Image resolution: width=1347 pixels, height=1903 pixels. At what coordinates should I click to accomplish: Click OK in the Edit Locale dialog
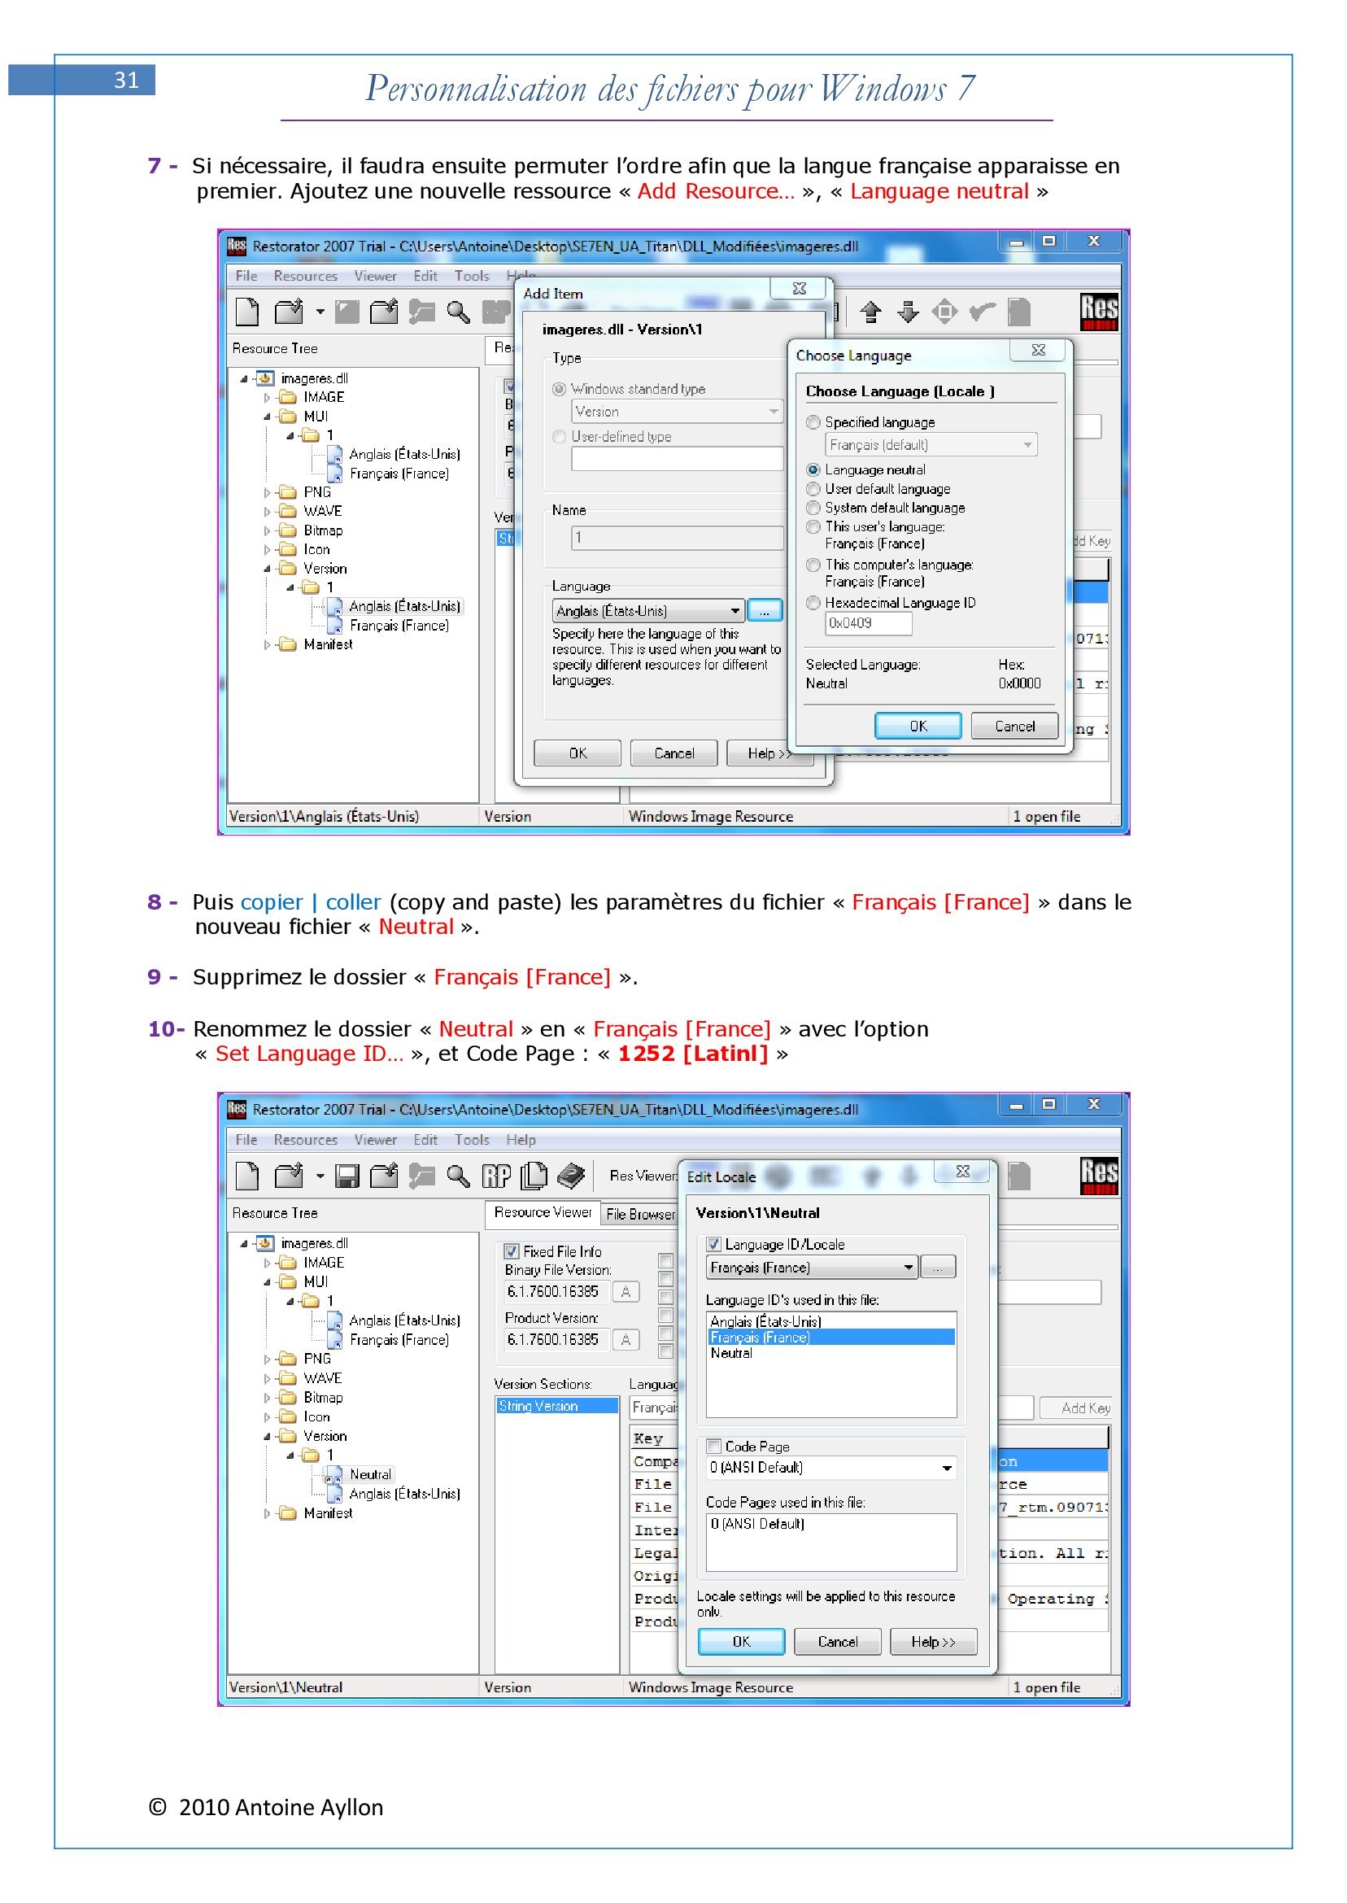[x=742, y=1642]
